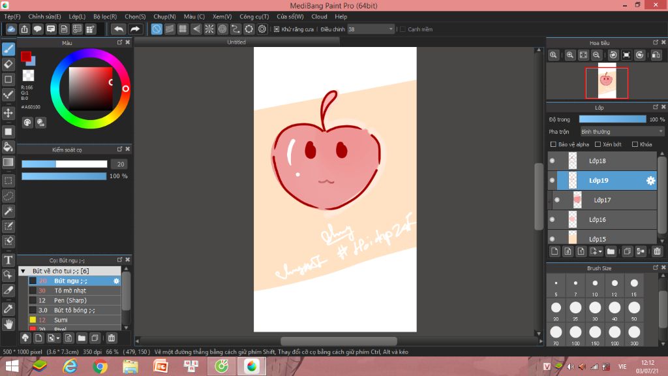Enable the radial snap guide

209,29
